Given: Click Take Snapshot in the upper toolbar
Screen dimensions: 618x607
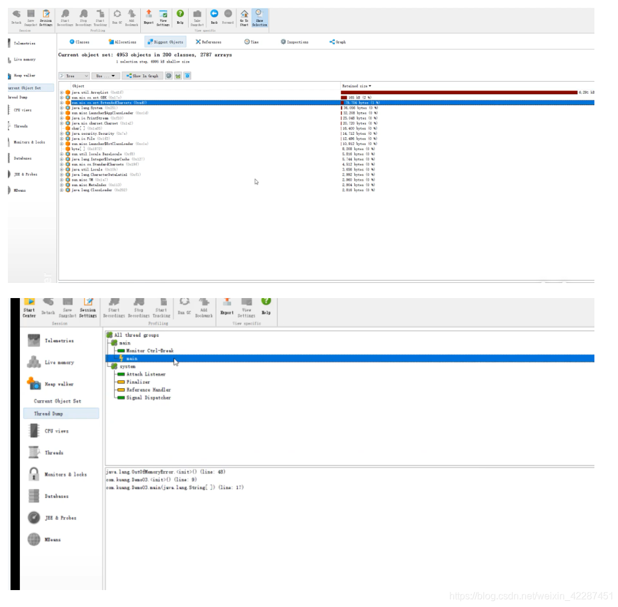Looking at the screenshot, I should [197, 18].
